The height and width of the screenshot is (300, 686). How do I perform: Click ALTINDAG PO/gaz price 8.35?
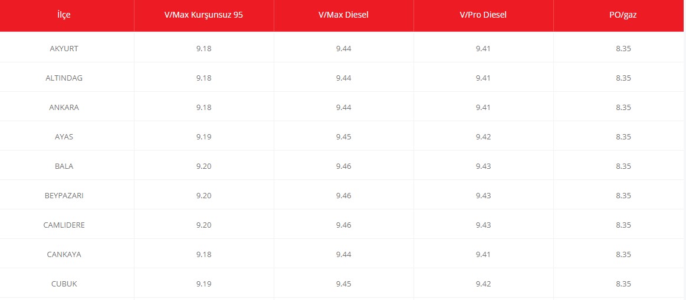pyautogui.click(x=623, y=78)
